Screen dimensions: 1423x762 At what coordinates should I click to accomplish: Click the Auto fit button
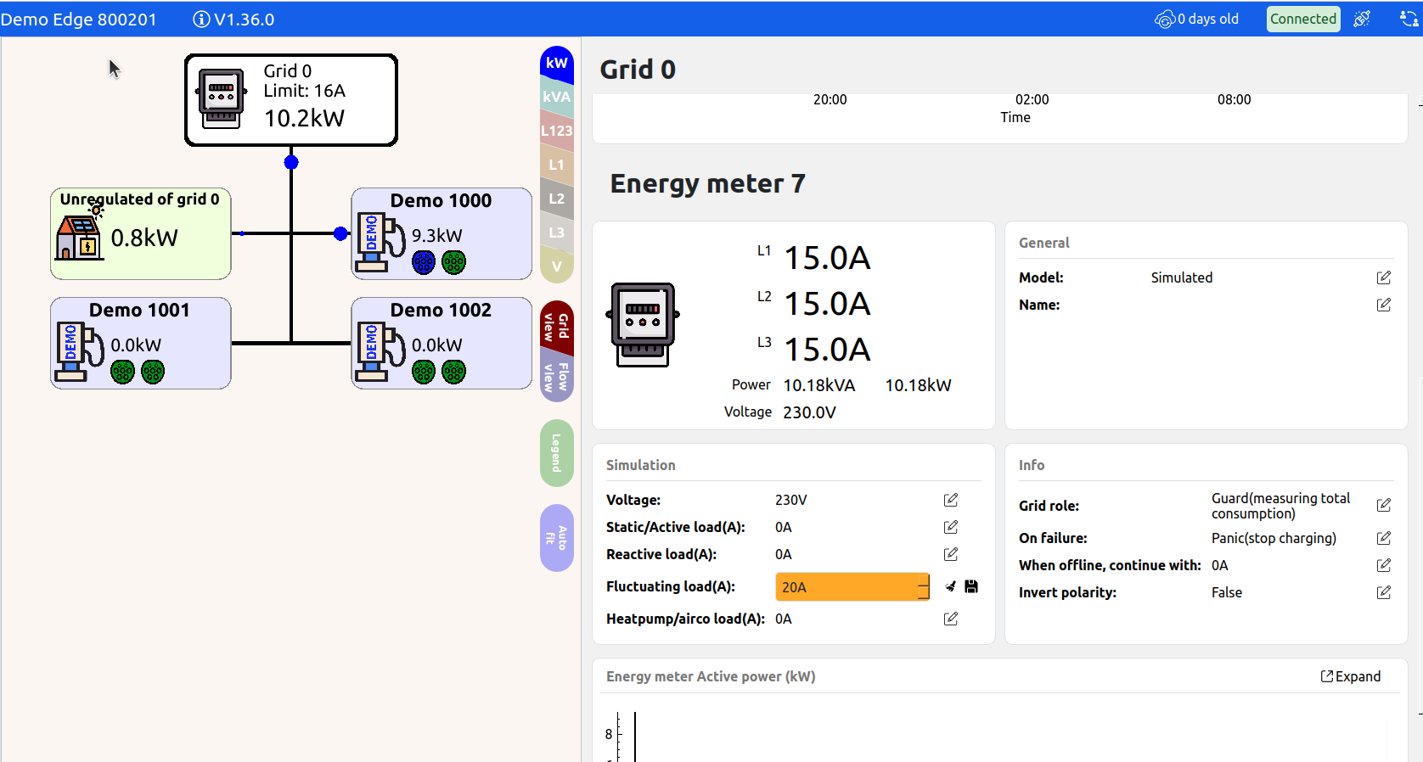(557, 538)
